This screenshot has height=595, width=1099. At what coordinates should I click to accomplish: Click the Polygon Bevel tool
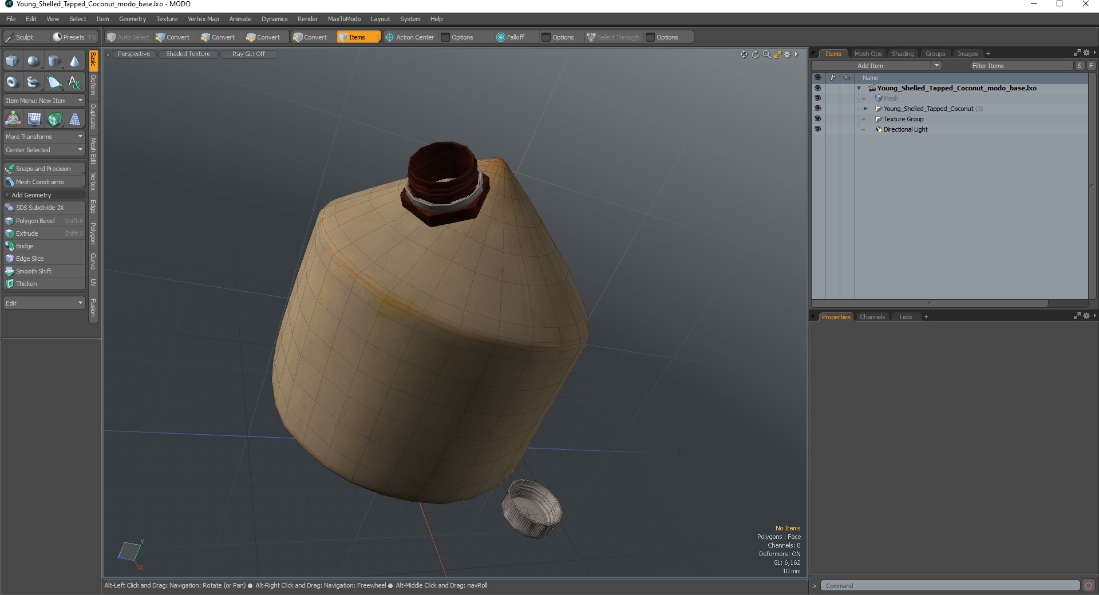44,221
